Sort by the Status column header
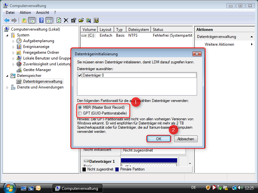 pos(172,30)
